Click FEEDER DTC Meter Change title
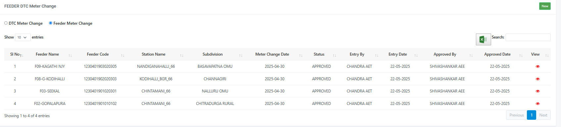This screenshot has height=127, width=561. (30, 6)
